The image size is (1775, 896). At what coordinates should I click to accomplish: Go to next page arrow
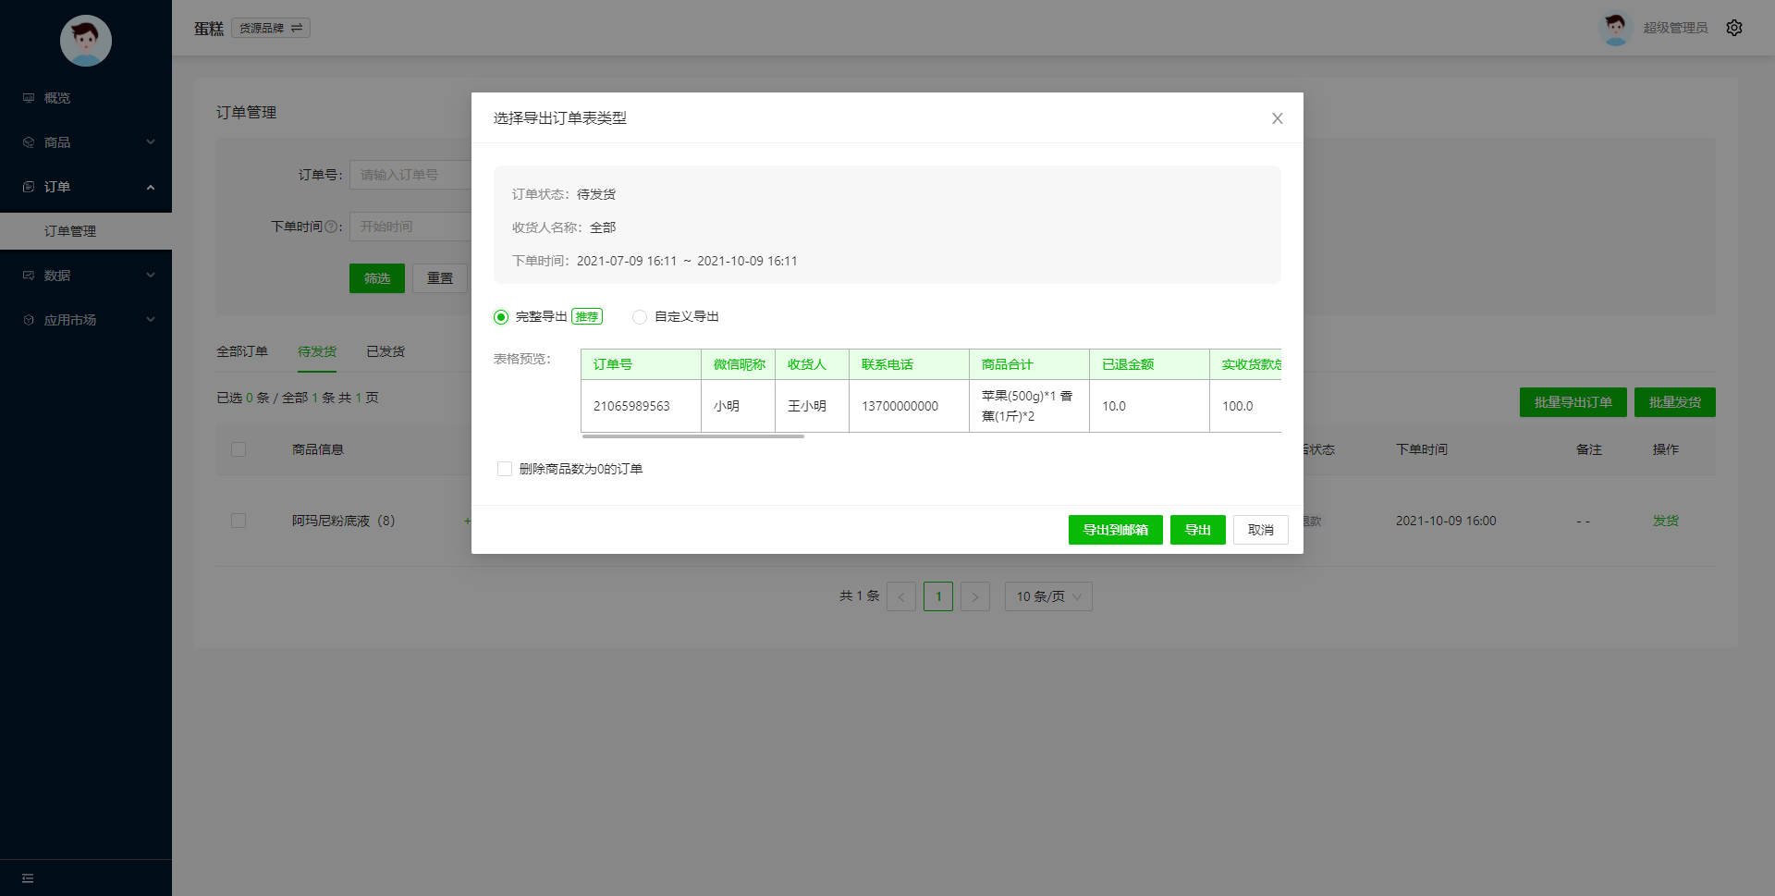click(975, 596)
